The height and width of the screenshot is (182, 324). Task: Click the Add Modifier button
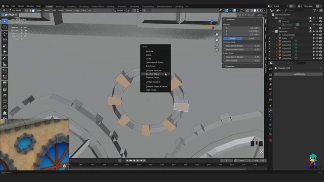[298, 74]
